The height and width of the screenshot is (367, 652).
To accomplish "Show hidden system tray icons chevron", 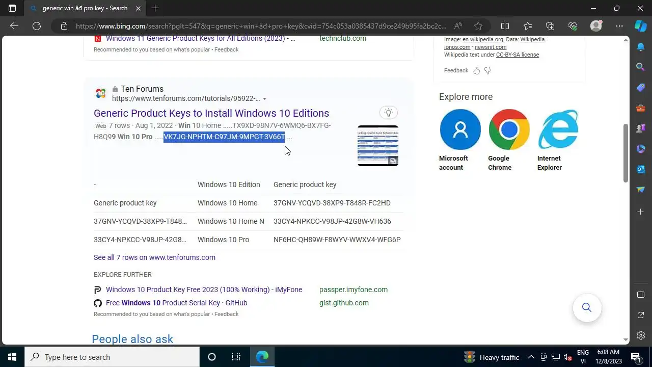I will click(x=531, y=357).
